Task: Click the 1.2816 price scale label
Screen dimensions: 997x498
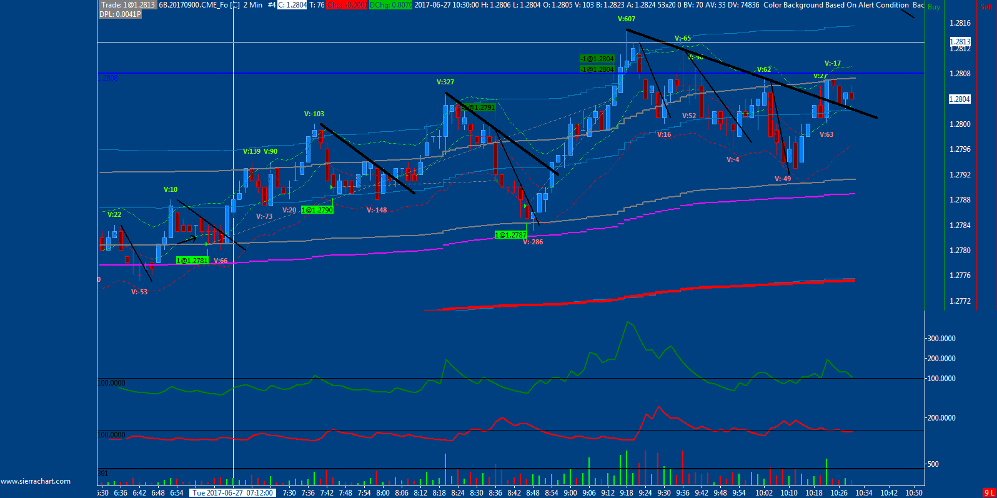Action: tap(960, 22)
